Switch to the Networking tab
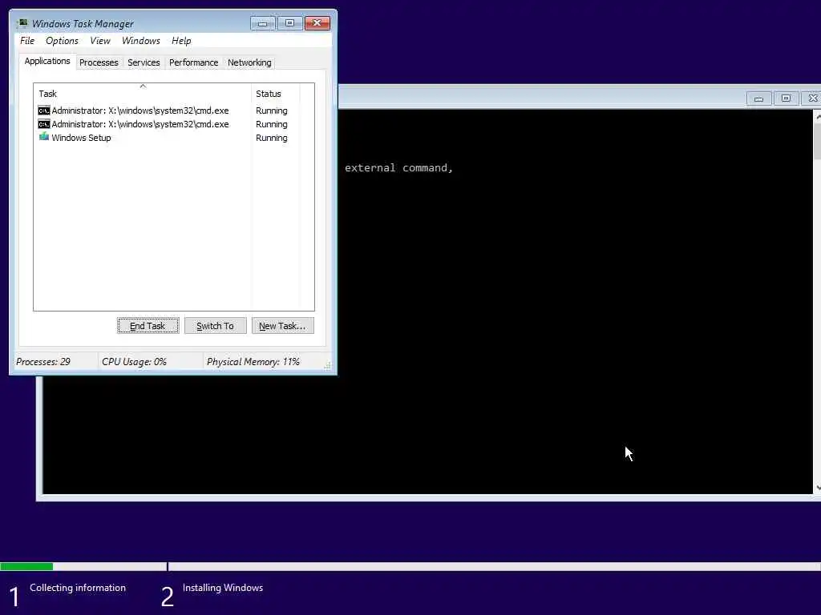 tap(249, 62)
